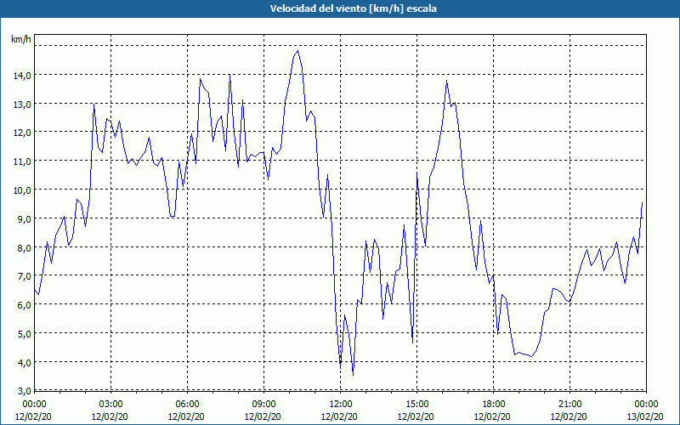Click the 06:00 time axis label
The image size is (680, 425).
pos(187,405)
